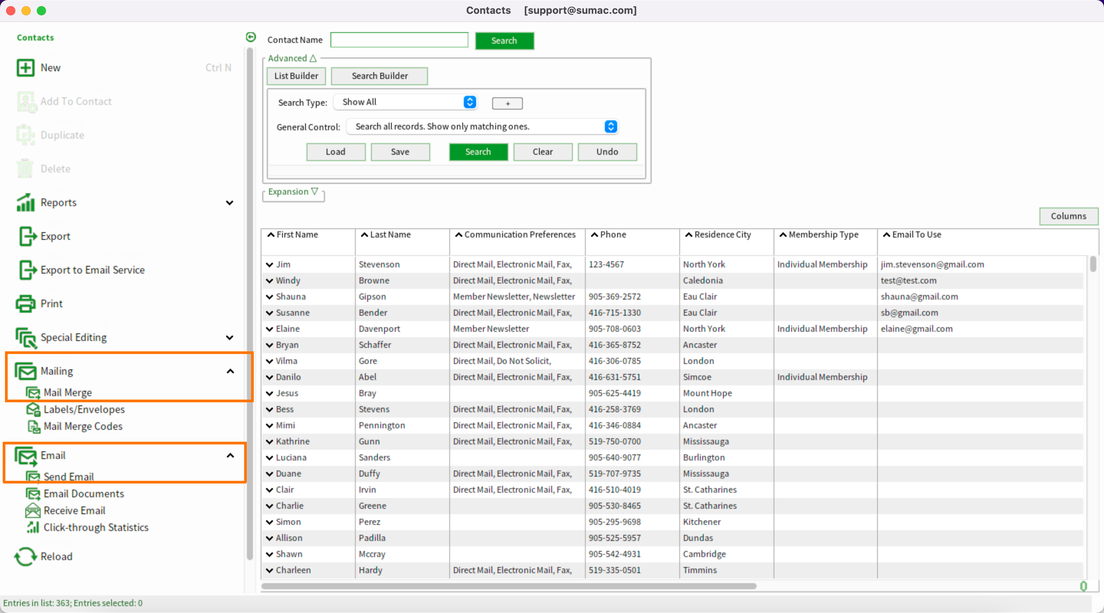Expand the Expansion panel

tap(293, 192)
